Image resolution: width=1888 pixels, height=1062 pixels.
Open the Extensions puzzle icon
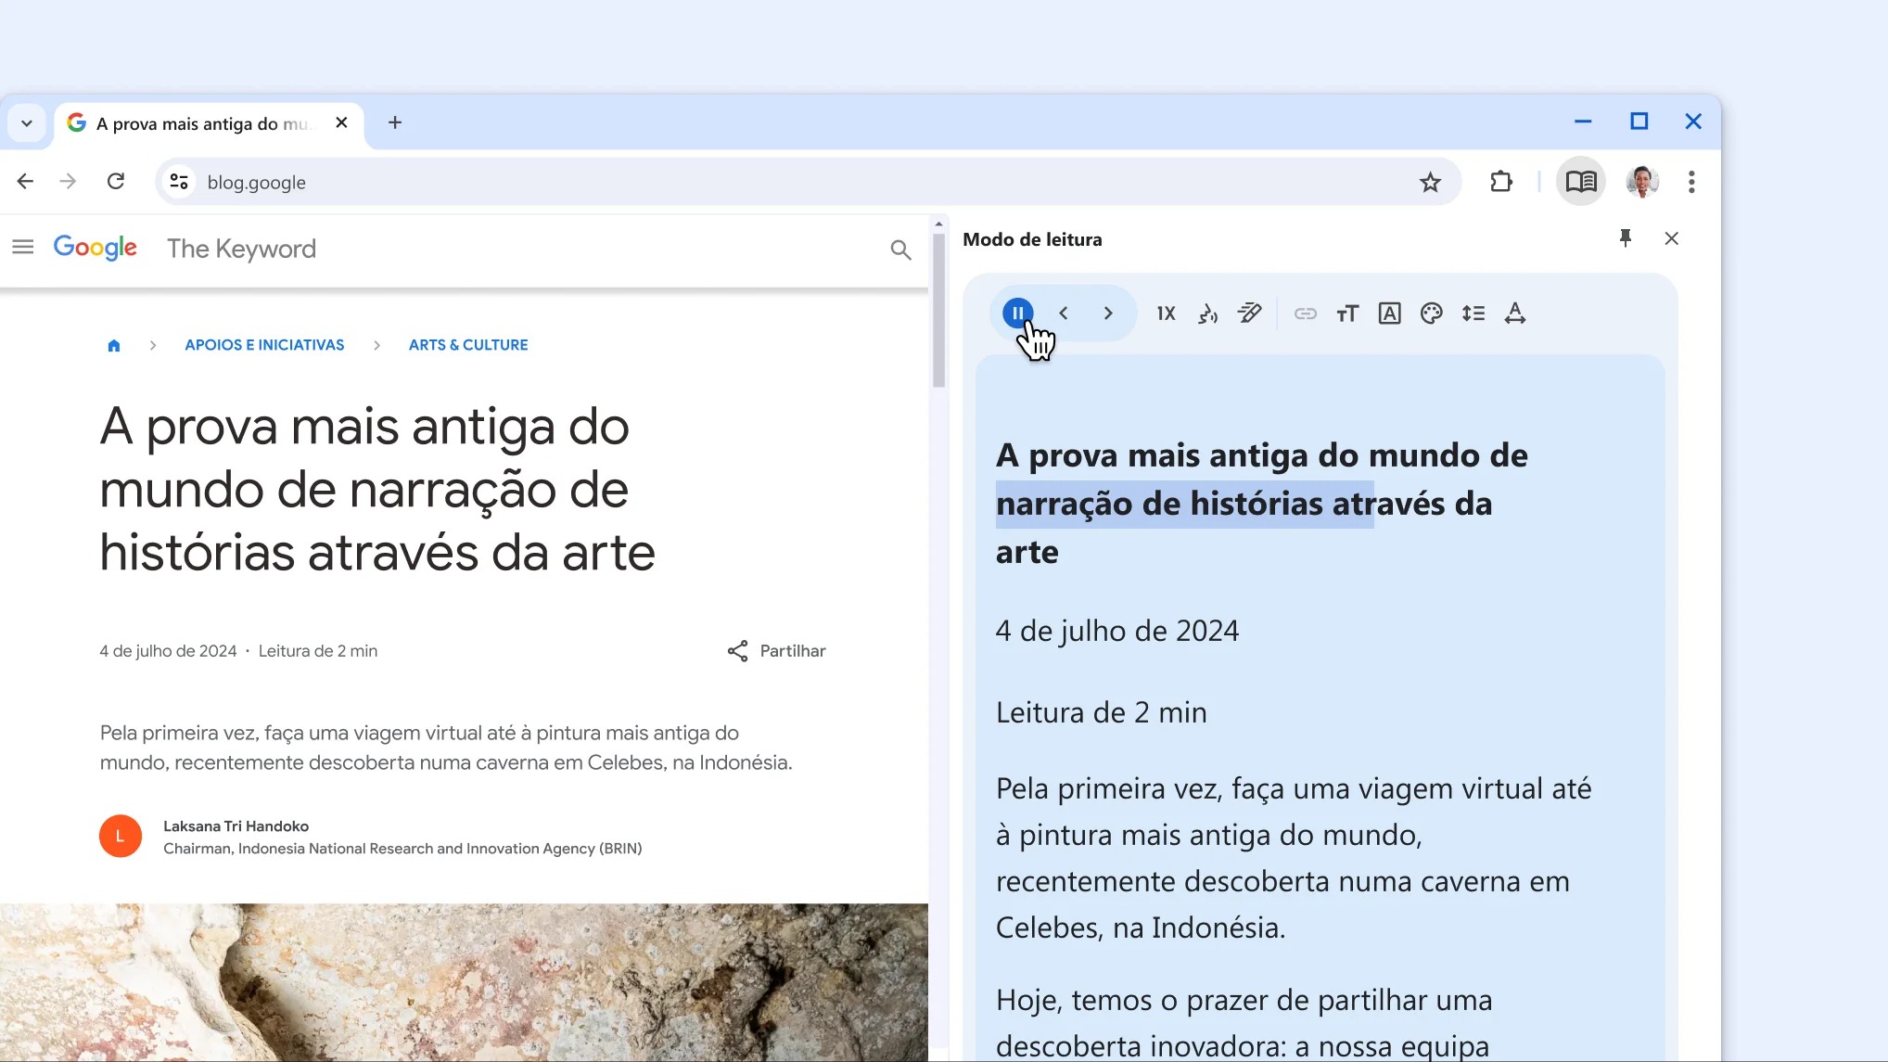coord(1501,182)
